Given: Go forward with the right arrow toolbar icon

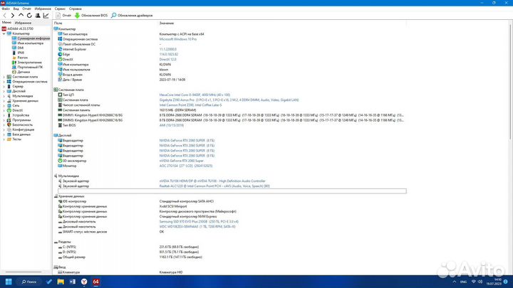Looking at the screenshot, I should tap(12, 16).
